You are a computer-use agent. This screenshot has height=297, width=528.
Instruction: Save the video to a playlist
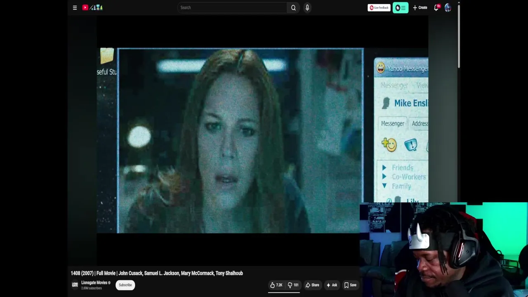pyautogui.click(x=350, y=285)
